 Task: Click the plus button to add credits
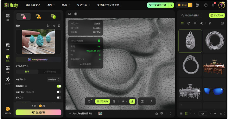(190, 5)
